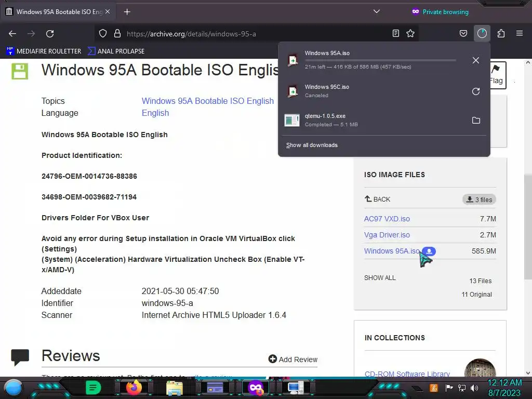Image resolution: width=532 pixels, height=399 pixels.
Task: Go forward with the forward arrow
Action: 31,34
